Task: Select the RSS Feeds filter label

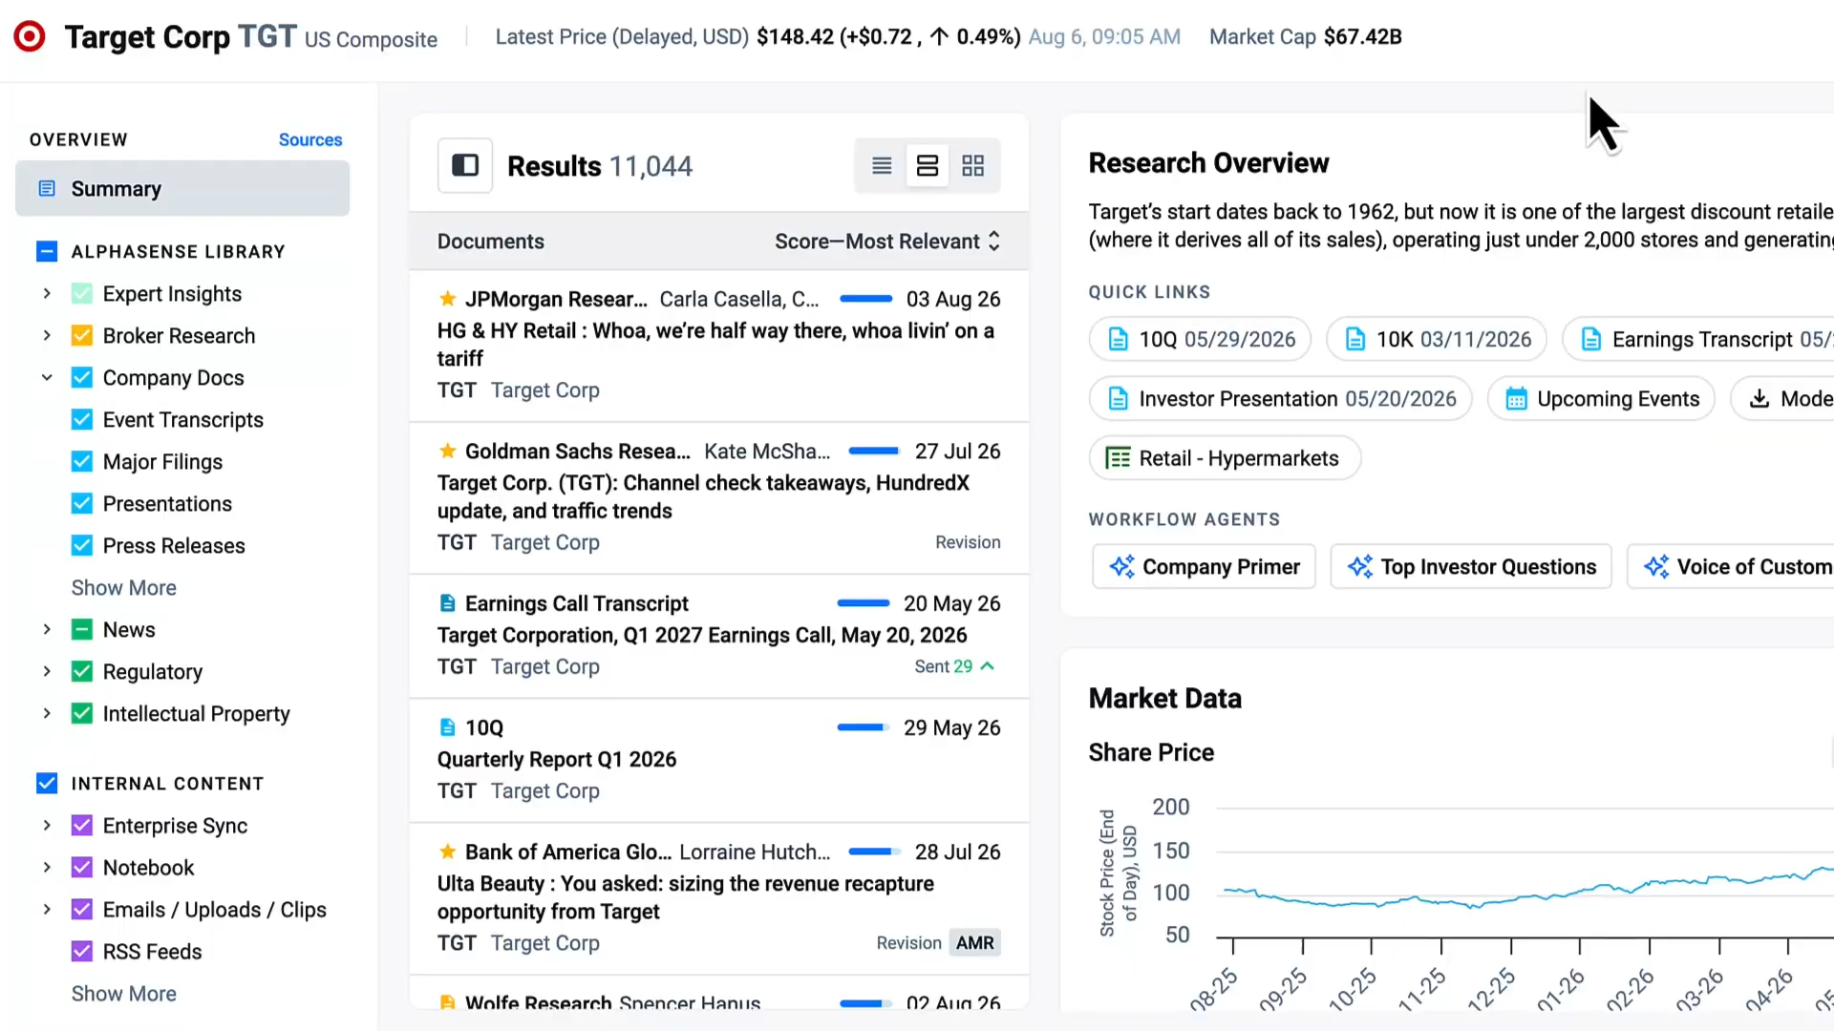Action: click(153, 951)
